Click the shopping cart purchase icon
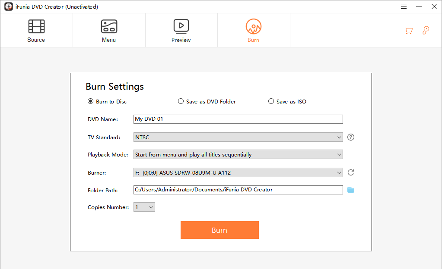 (408, 30)
